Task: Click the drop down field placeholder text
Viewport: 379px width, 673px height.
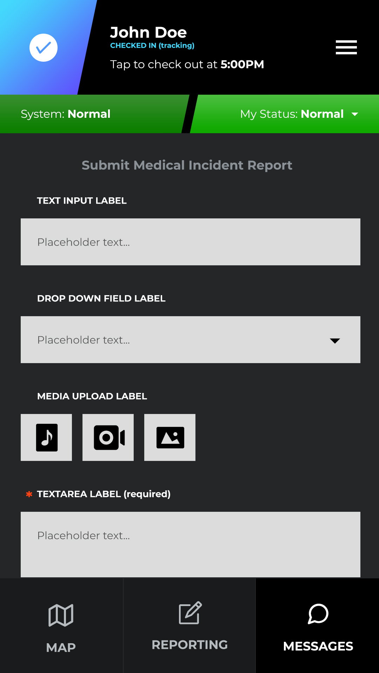Action: point(84,340)
